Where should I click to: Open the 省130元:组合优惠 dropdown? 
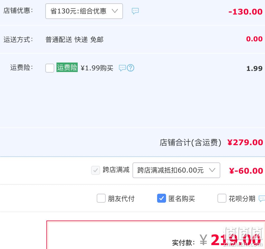pos(84,11)
